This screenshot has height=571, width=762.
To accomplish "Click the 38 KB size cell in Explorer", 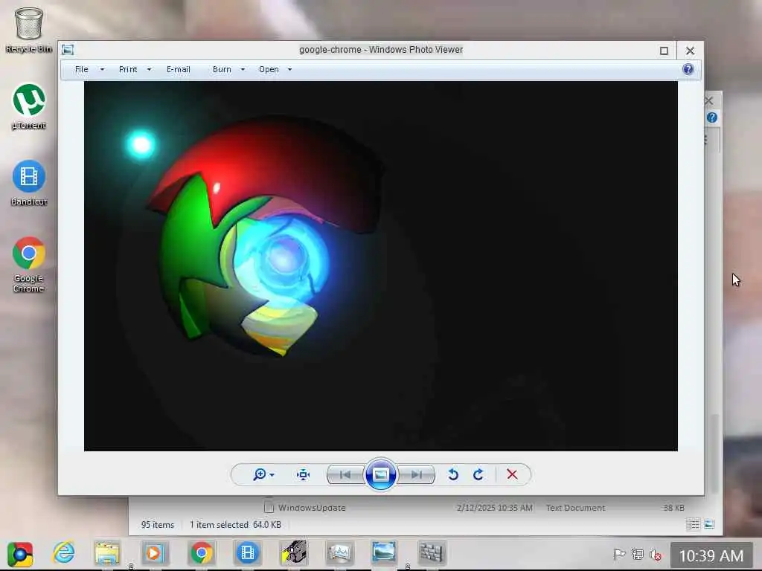I will 673,508.
